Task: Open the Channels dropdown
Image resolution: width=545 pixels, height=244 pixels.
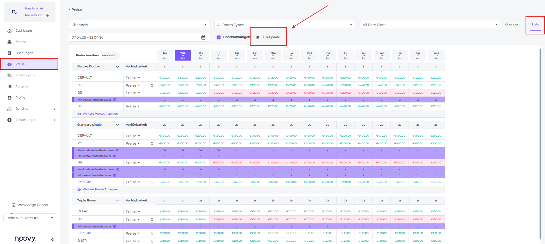Action: pos(139,25)
